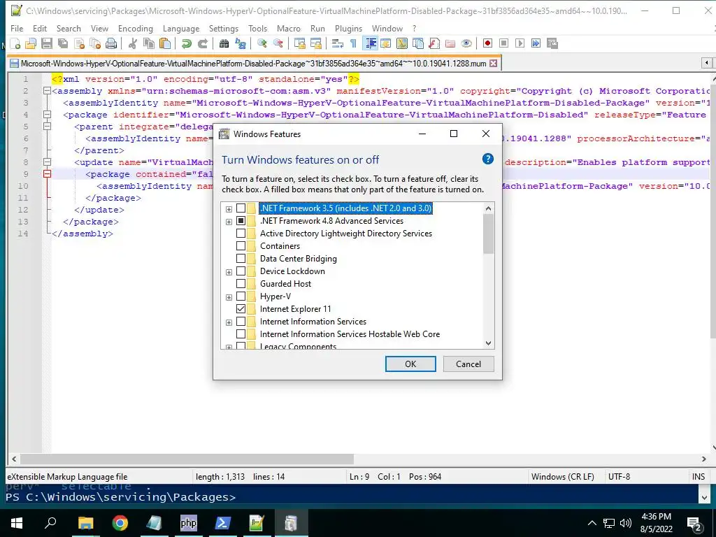Viewport: 716px width, 537px height.
Task: Click the Save recorded macro icon
Action: point(552,43)
